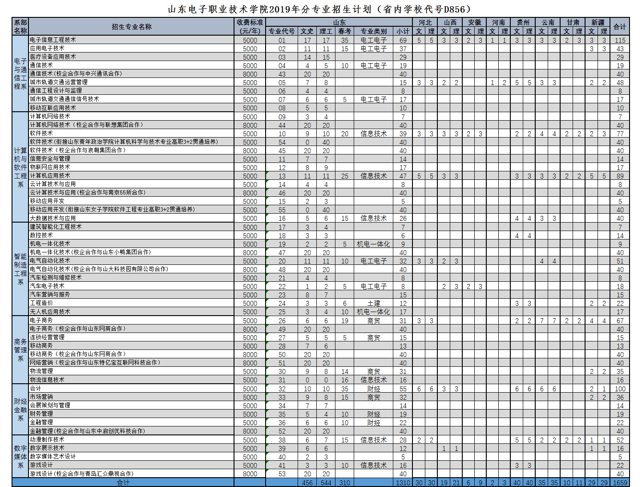This screenshot has width=642, height=487.
Task: Click major name "市场营销"
Action: coord(41,397)
